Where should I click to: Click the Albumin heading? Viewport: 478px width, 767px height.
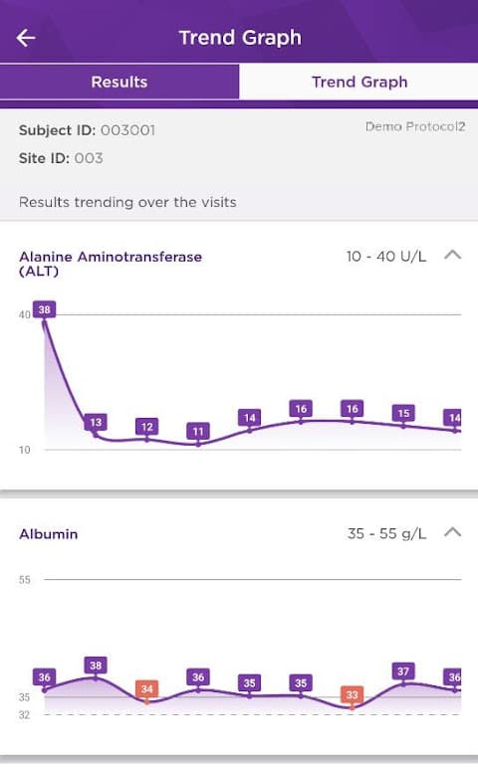coord(49,533)
